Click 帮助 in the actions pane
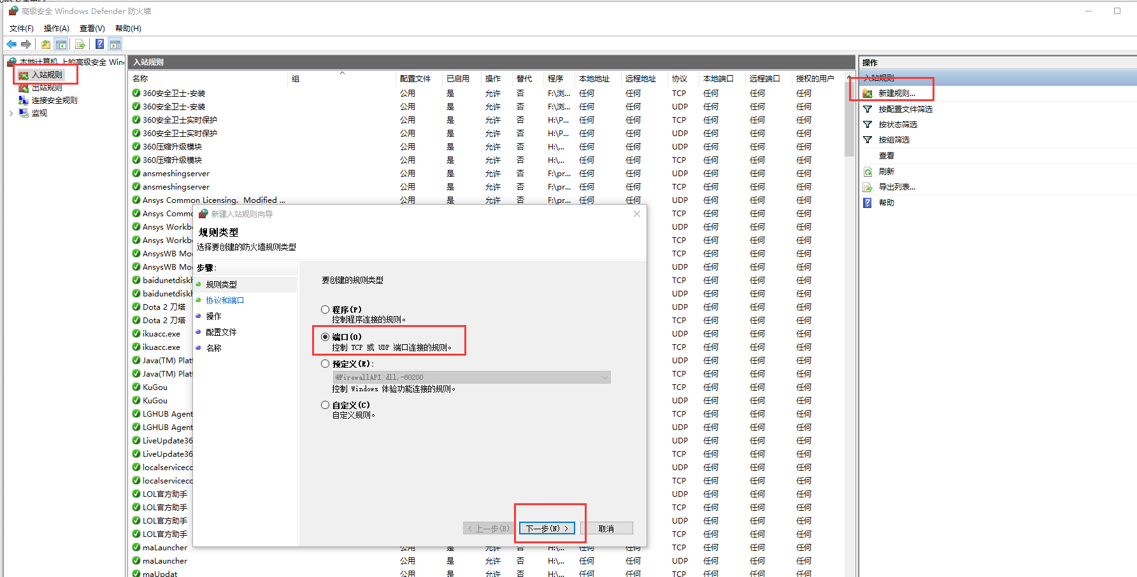 click(886, 203)
